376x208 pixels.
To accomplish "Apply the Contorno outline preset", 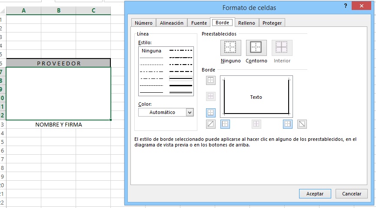I will pyautogui.click(x=256, y=48).
